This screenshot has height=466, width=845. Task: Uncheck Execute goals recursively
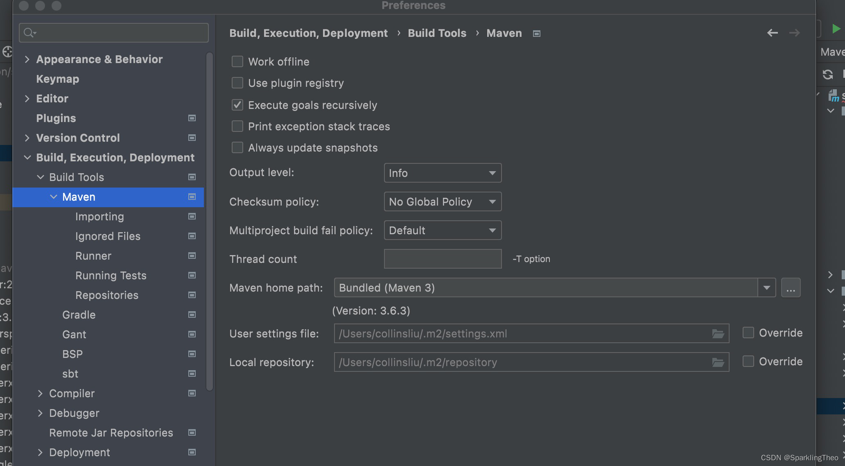click(237, 105)
